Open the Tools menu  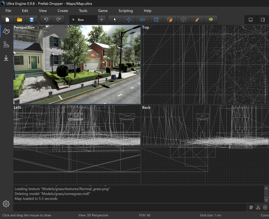tap(83, 11)
